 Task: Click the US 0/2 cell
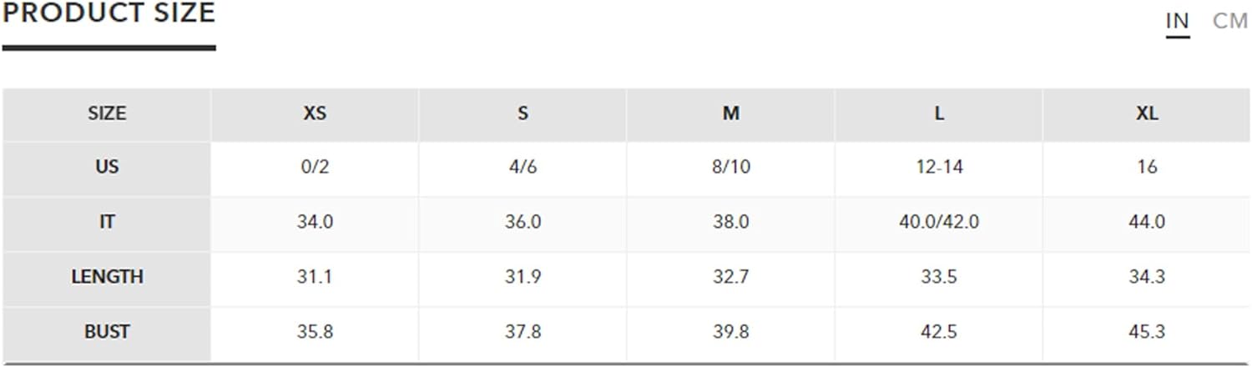[315, 168]
